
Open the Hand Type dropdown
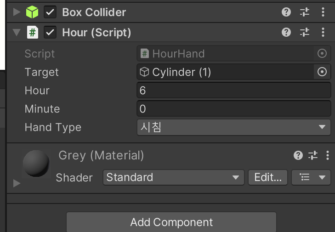233,127
